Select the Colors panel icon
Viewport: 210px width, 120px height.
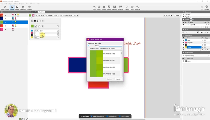[12, 8]
